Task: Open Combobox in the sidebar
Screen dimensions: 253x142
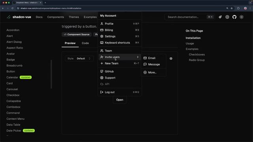Action: tap(13, 107)
